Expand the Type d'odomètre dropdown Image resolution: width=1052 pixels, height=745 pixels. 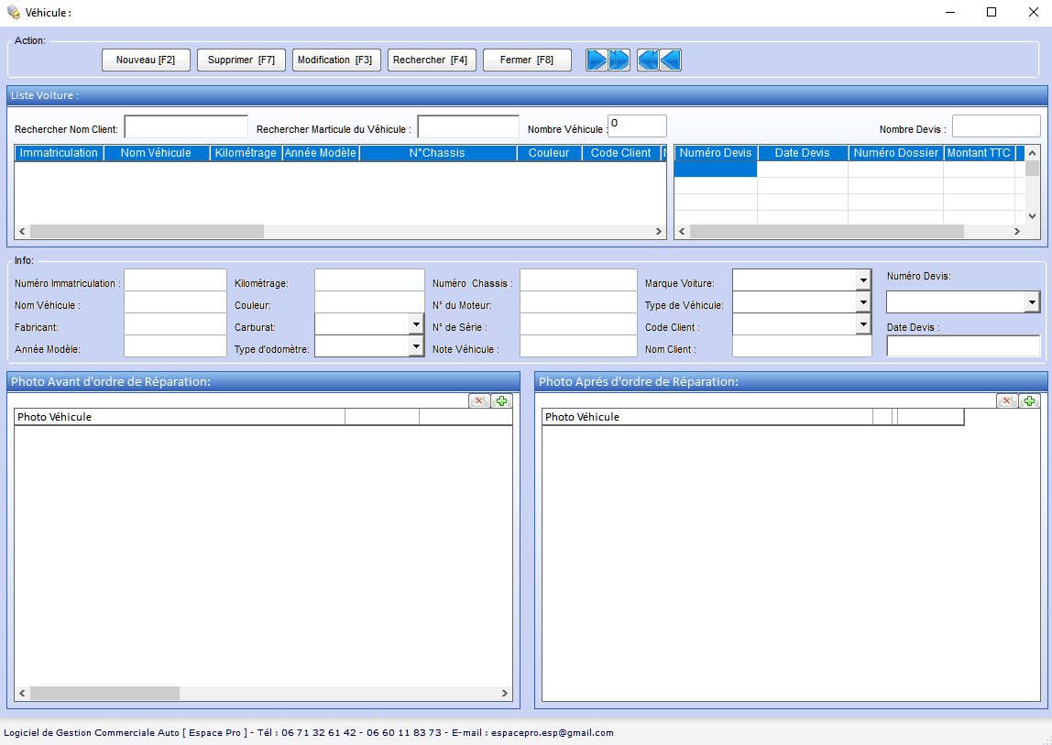pos(416,346)
